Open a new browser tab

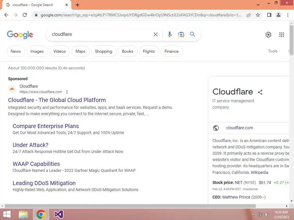[78, 5]
